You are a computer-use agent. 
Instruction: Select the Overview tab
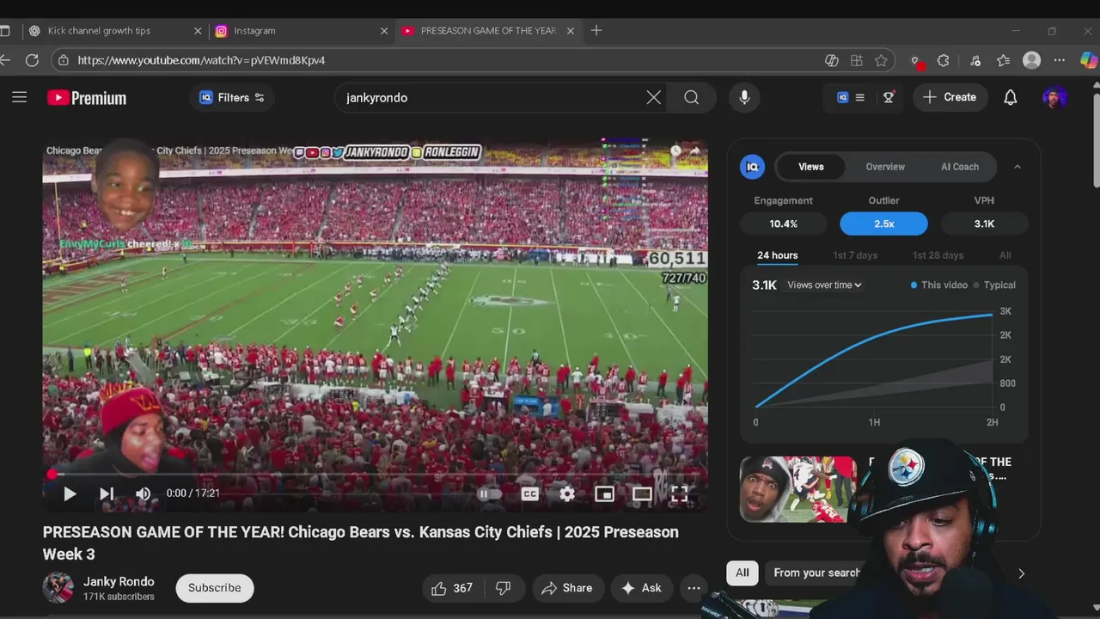click(x=885, y=167)
